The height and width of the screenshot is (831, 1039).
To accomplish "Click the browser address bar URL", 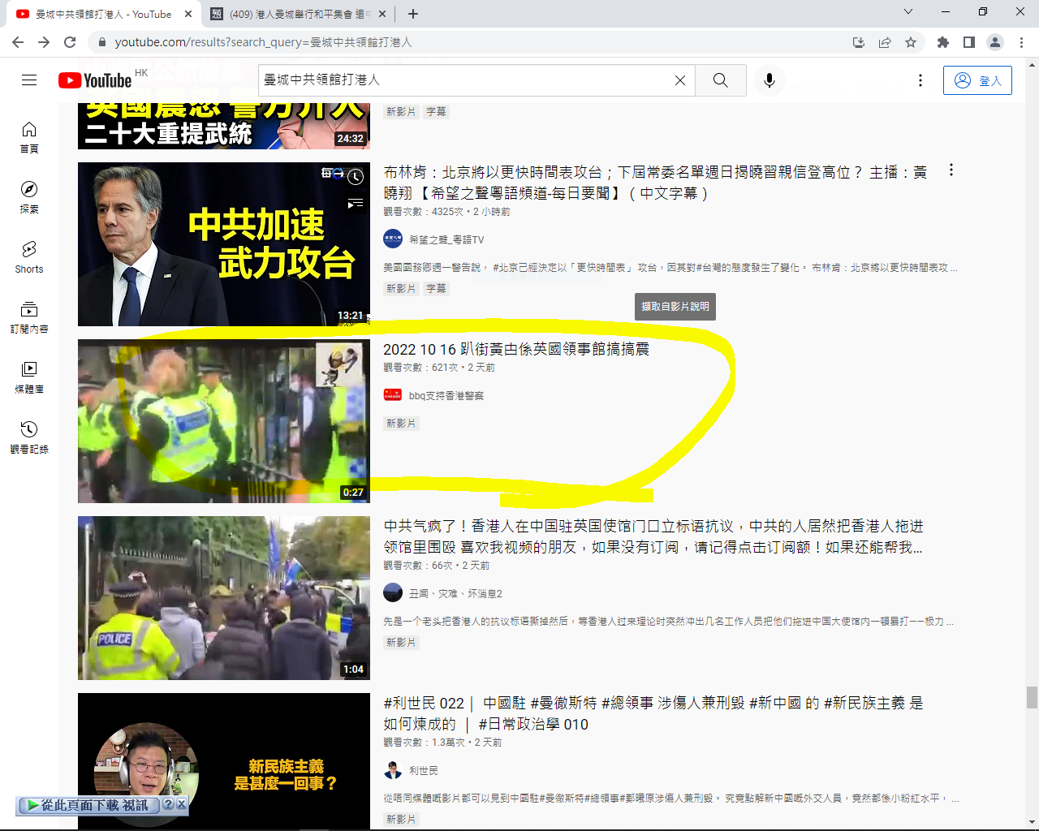I will click(x=263, y=42).
